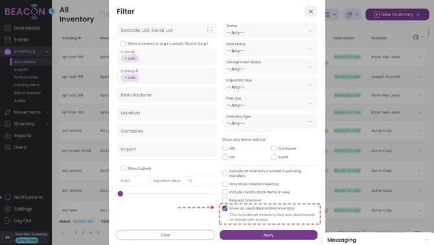
Task: Open the Hold status dropdown
Action: [269, 49]
